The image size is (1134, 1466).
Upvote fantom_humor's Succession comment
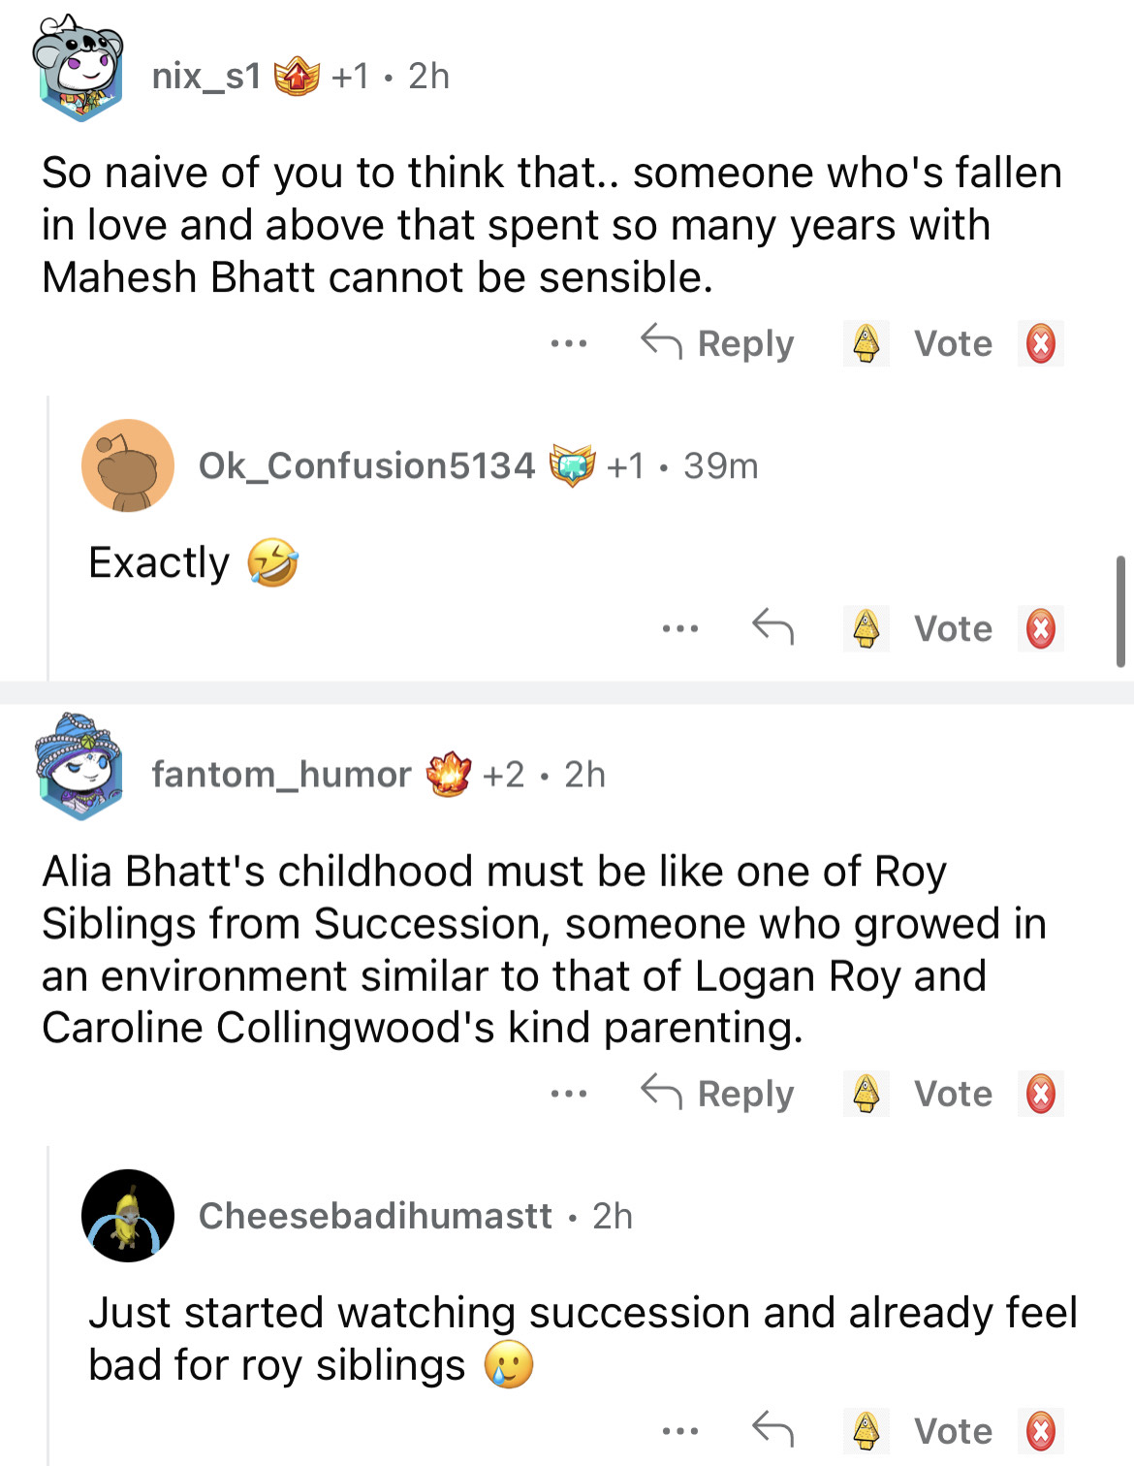tap(866, 1094)
